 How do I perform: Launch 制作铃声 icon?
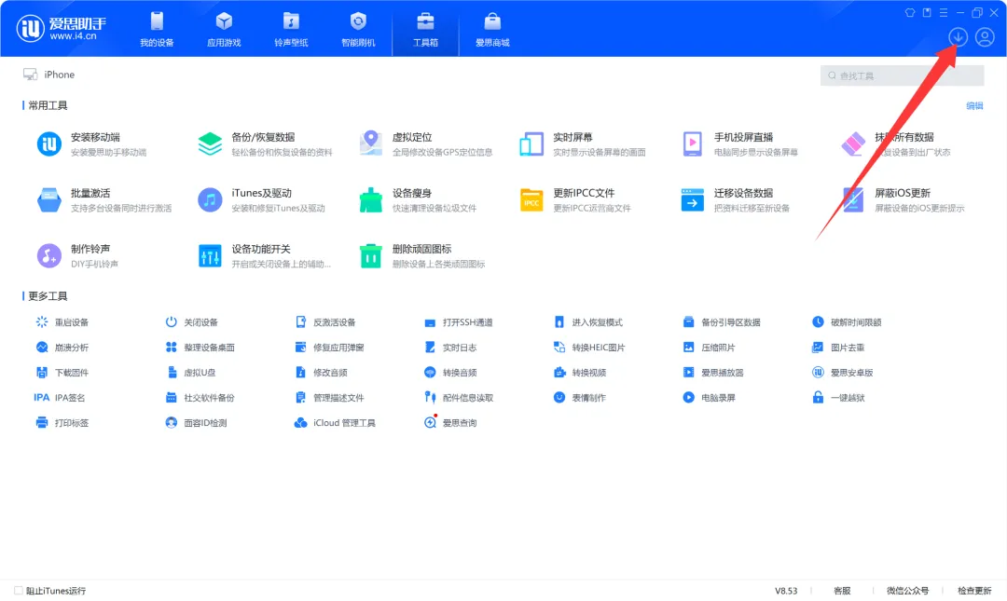pyautogui.click(x=49, y=255)
